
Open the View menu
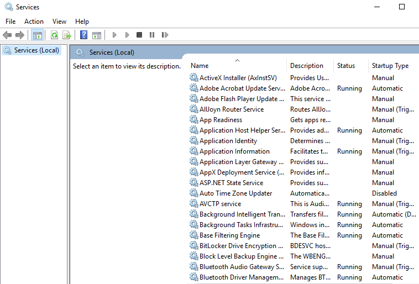(x=59, y=21)
